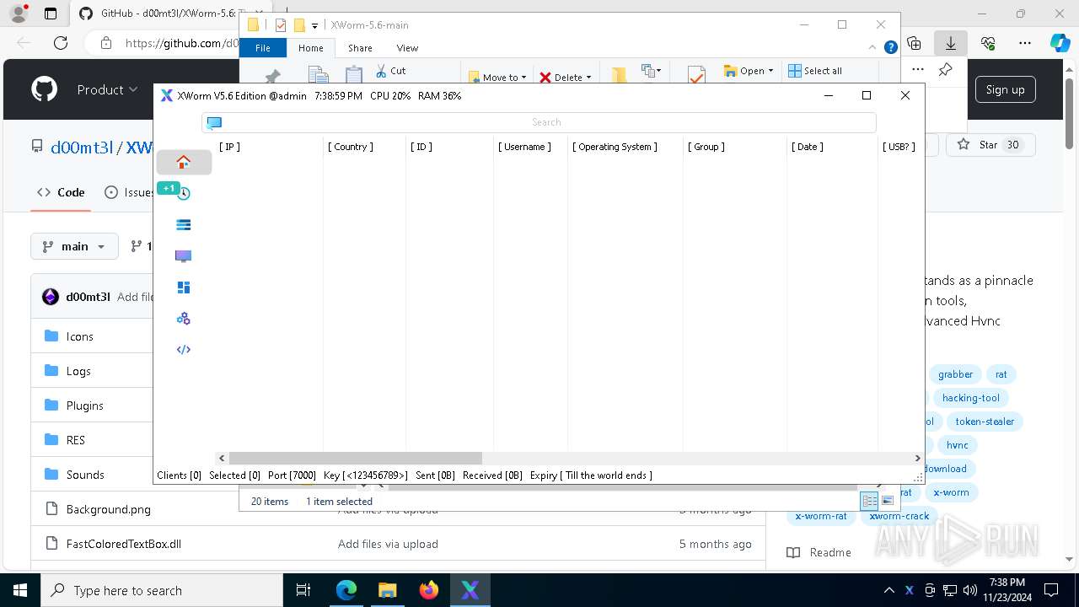Open the Product menu on GitHub
Image resolution: width=1079 pixels, height=607 pixels.
point(107,89)
